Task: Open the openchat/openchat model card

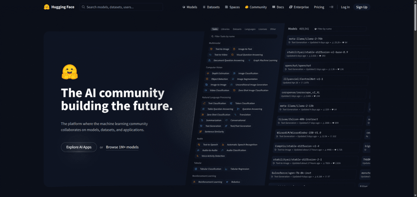Action: click(x=326, y=67)
